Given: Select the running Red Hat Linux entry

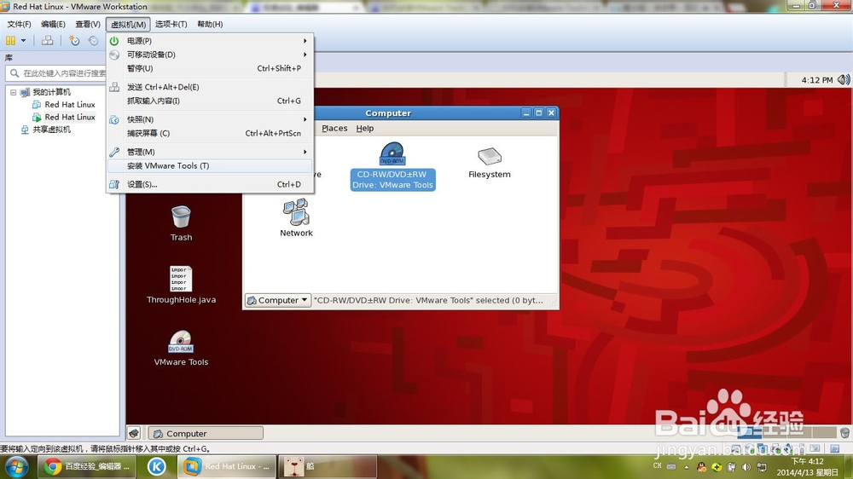Looking at the screenshot, I should (x=64, y=117).
